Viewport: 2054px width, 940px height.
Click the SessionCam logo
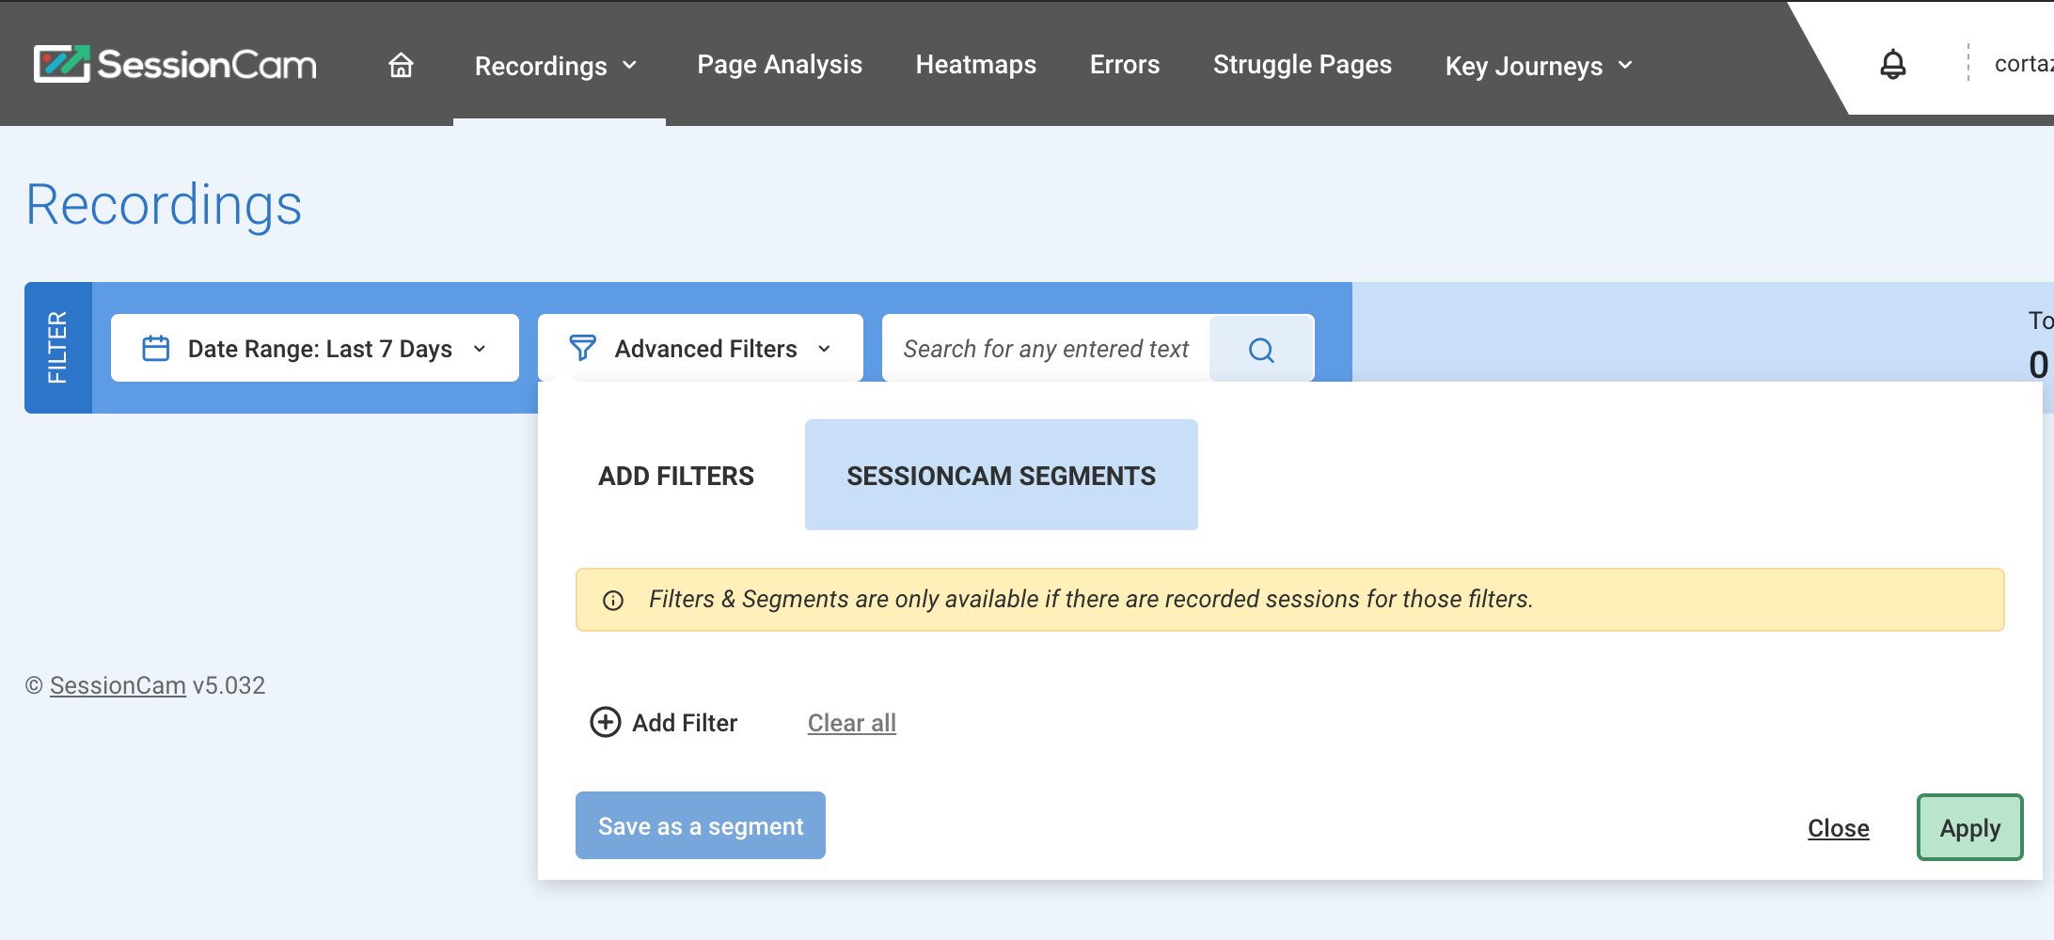pyautogui.click(x=175, y=64)
